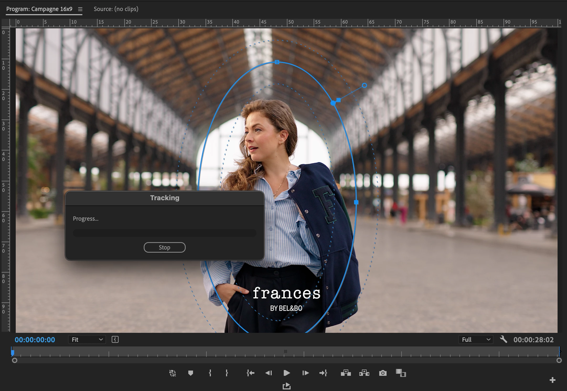Open the Program monitor panel menu
The image size is (567, 391).
pyautogui.click(x=80, y=9)
